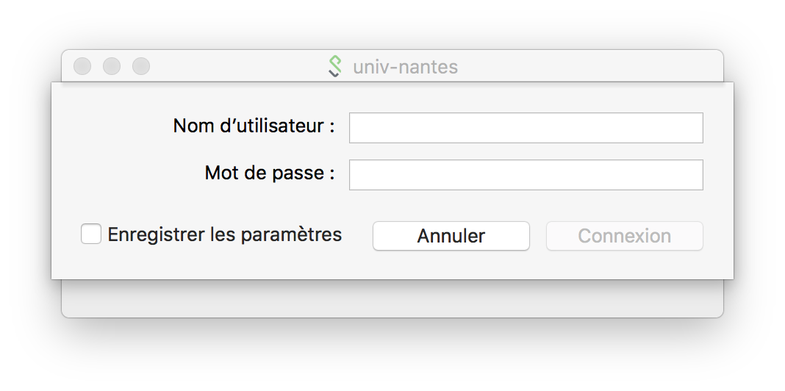Viewport: 785px width, 391px height.
Task: Enable the Enregistrer les paramètres checkbox
Action: point(91,234)
